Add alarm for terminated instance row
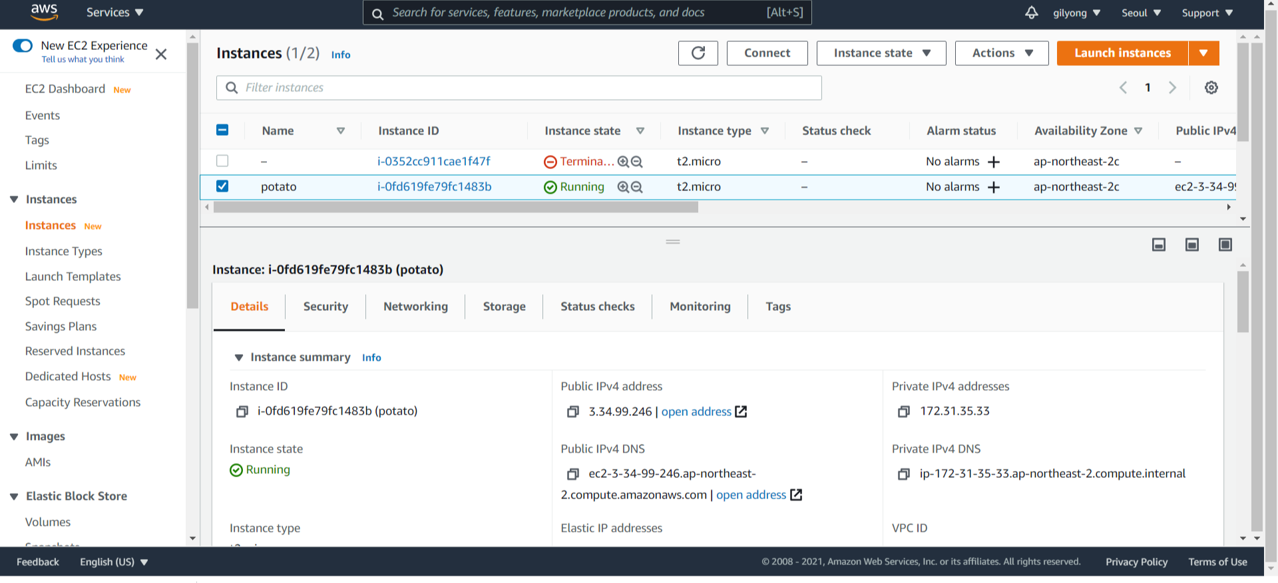 tap(994, 162)
